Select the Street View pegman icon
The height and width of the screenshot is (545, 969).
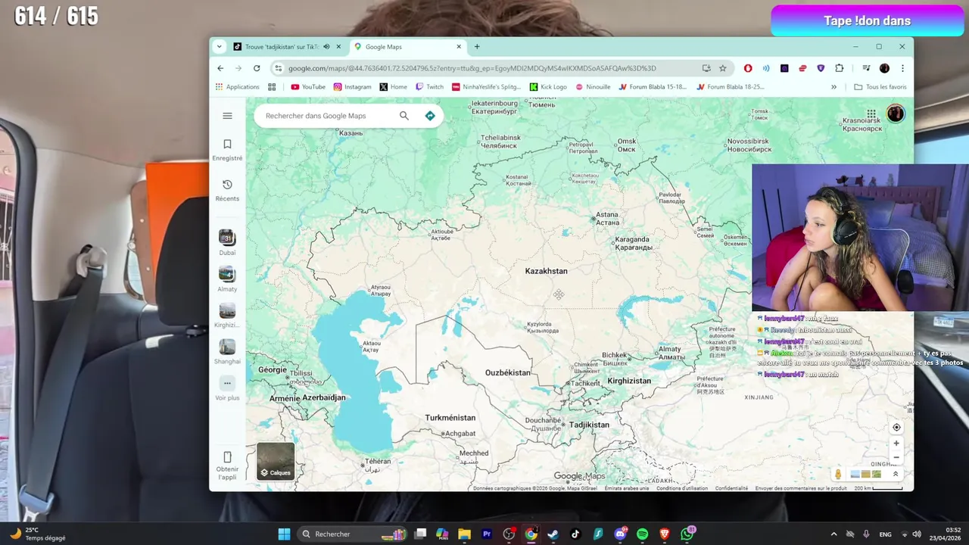[838, 474]
